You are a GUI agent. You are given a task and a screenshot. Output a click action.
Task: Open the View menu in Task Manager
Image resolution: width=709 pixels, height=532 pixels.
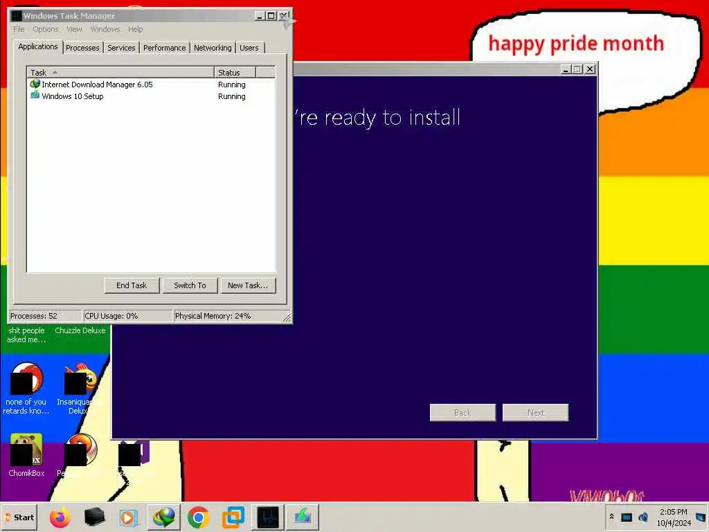(75, 29)
